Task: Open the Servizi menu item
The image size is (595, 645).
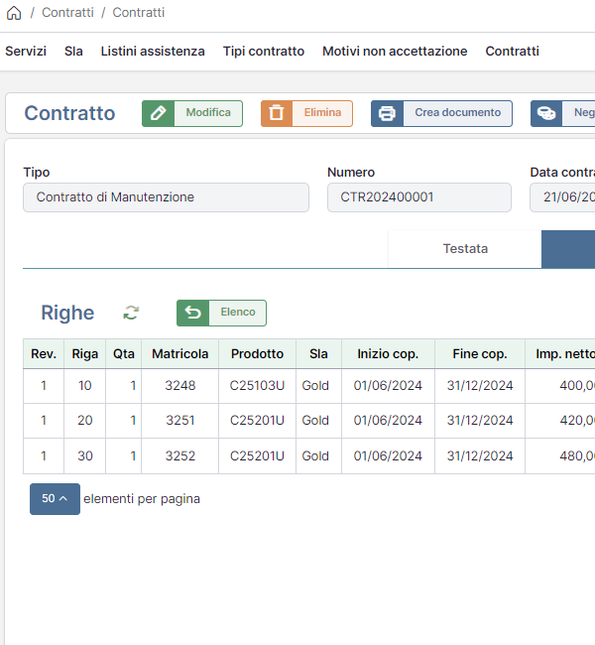Action: (x=26, y=51)
